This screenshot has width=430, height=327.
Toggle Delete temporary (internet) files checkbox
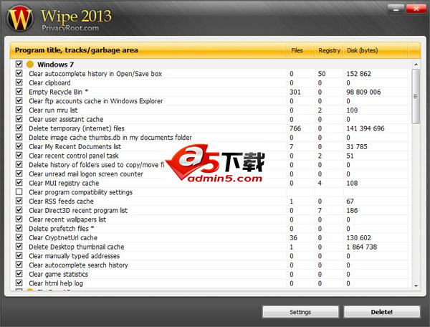tap(19, 128)
